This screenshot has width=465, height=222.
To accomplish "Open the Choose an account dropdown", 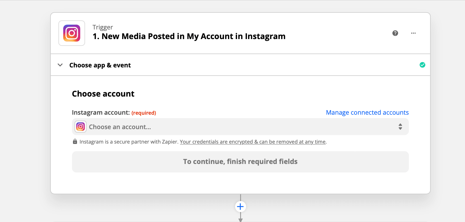I will click(x=240, y=127).
